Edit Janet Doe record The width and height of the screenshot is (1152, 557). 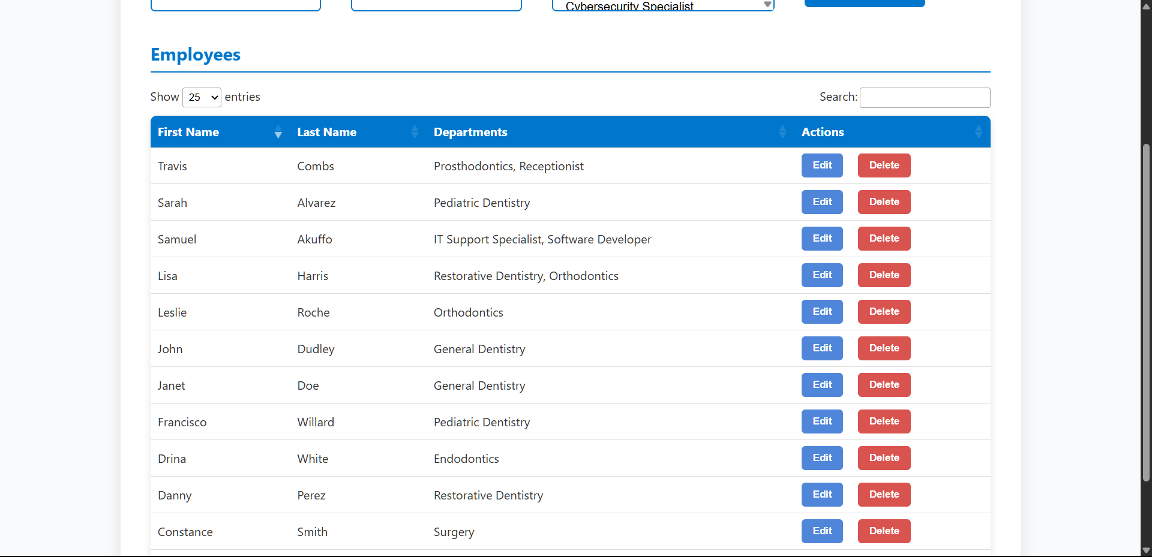tap(822, 385)
